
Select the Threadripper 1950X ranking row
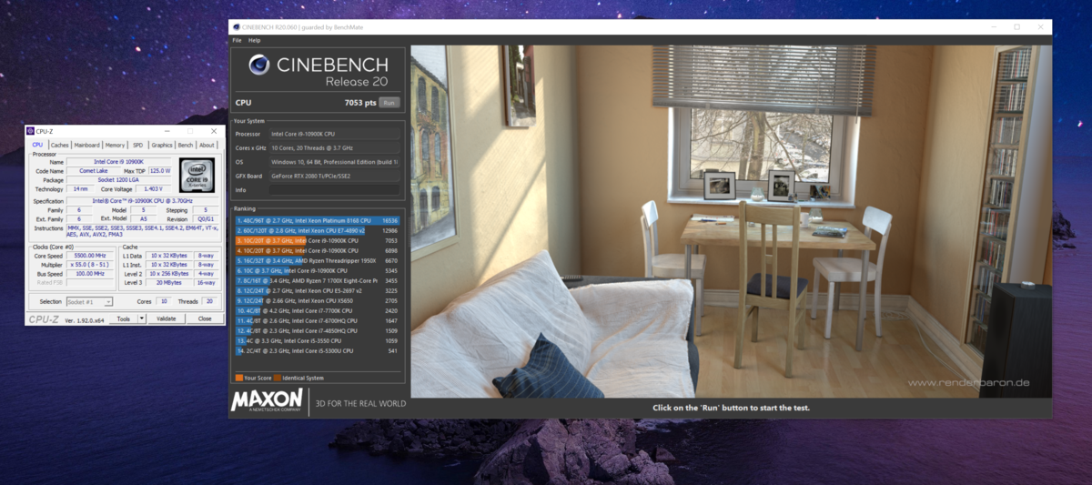pos(317,260)
